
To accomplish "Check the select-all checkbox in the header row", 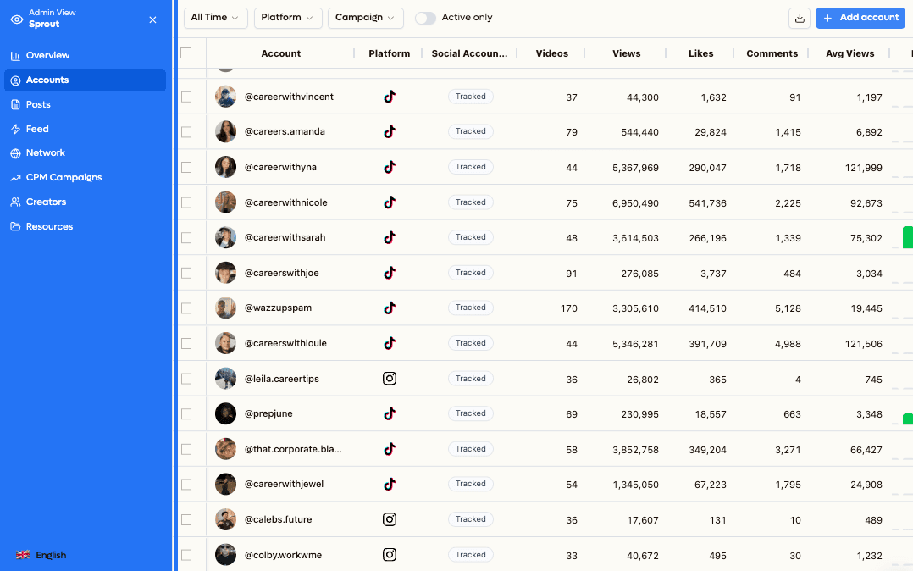I will click(x=185, y=53).
